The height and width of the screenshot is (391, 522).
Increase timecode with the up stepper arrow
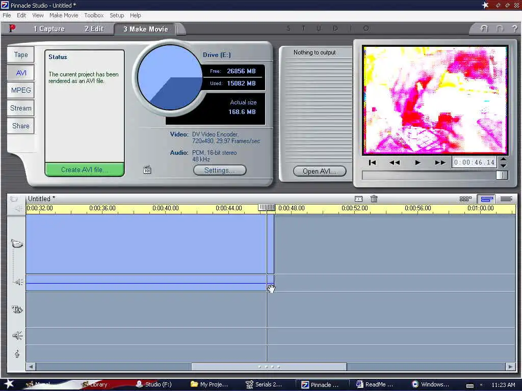pos(503,159)
